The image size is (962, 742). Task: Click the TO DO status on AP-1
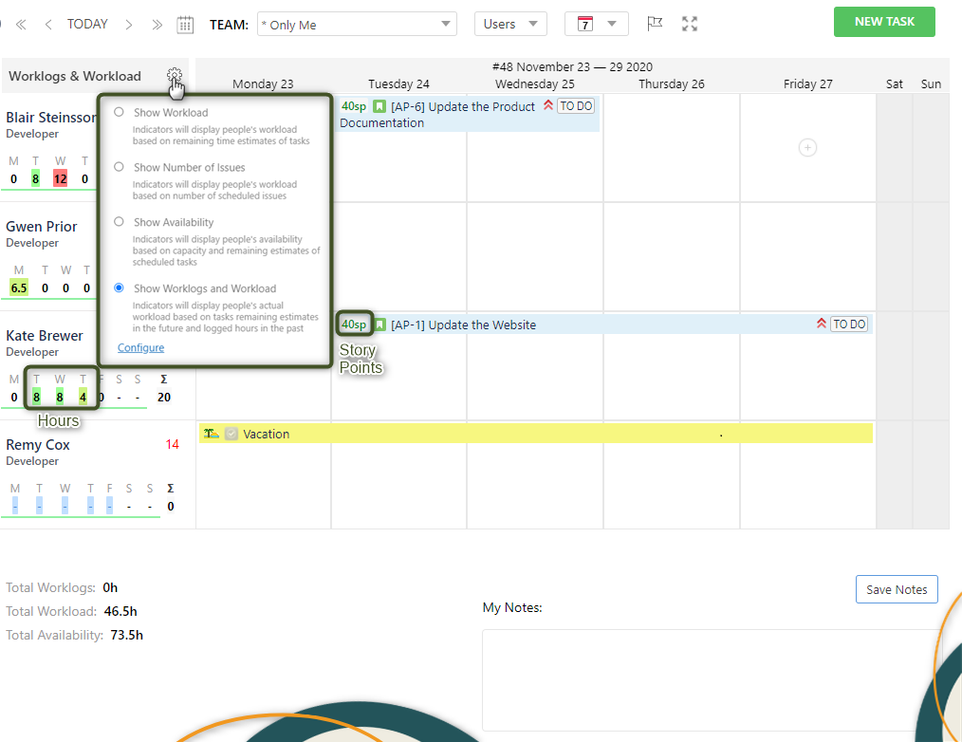[849, 325]
